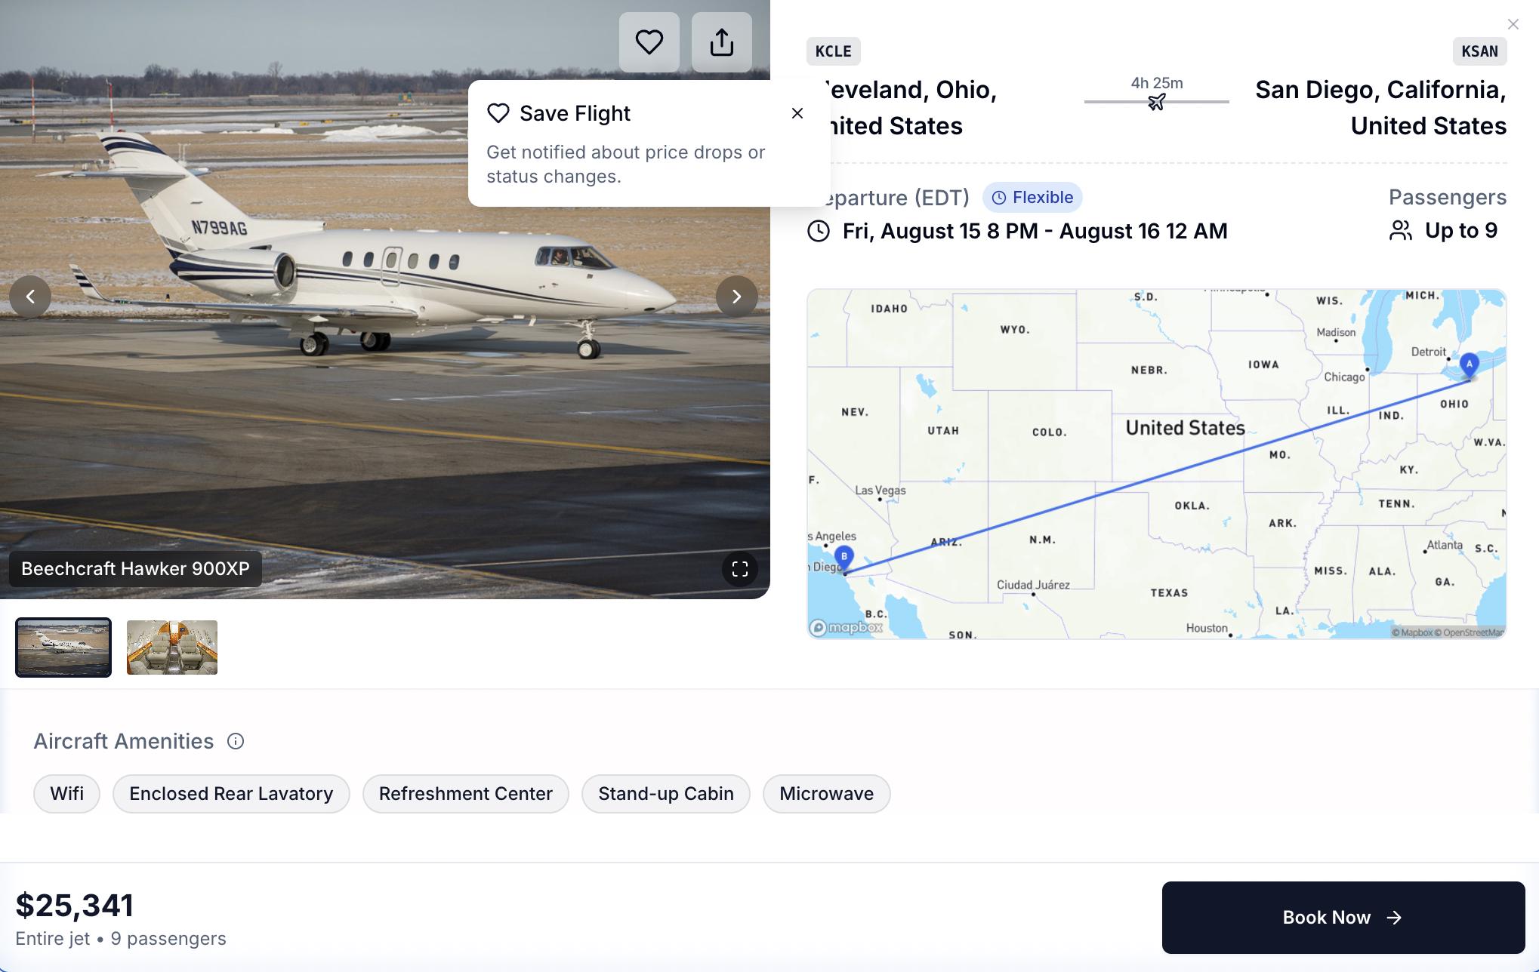
Task: Show next aircraft photo
Action: tap(736, 297)
